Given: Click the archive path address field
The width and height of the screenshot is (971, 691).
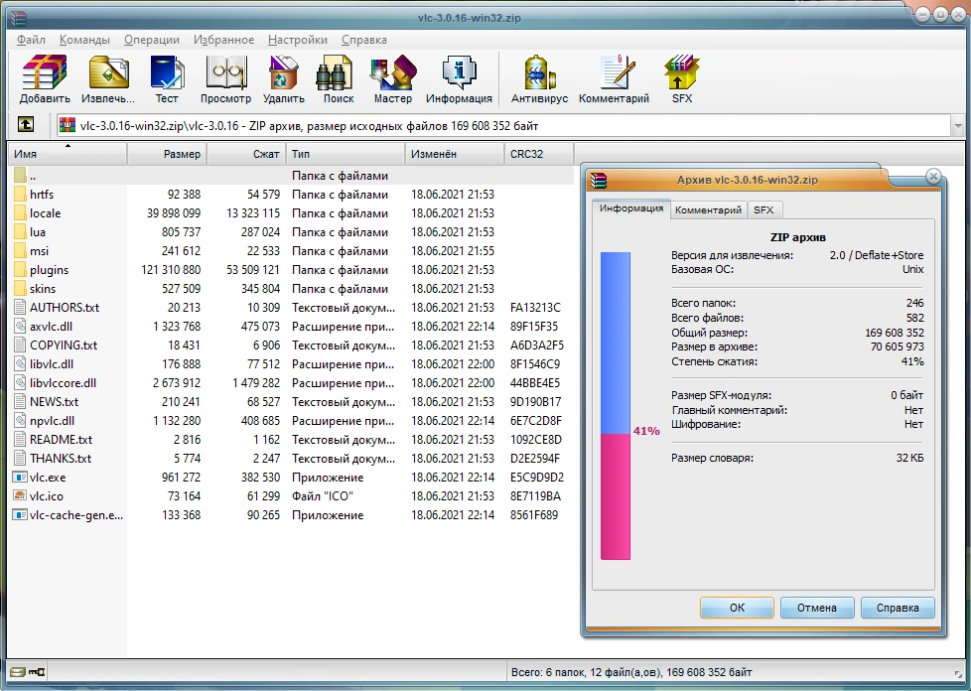Looking at the screenshot, I should 504,126.
